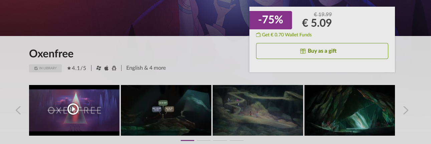Open the winding hillside path screenshot
The image size is (431, 144).
click(x=258, y=110)
